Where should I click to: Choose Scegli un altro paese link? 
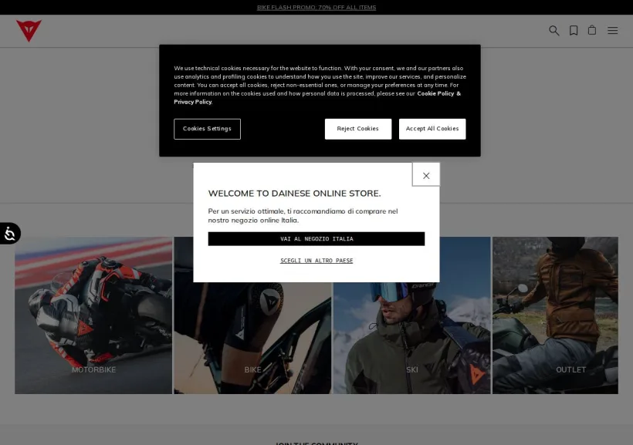(x=316, y=261)
